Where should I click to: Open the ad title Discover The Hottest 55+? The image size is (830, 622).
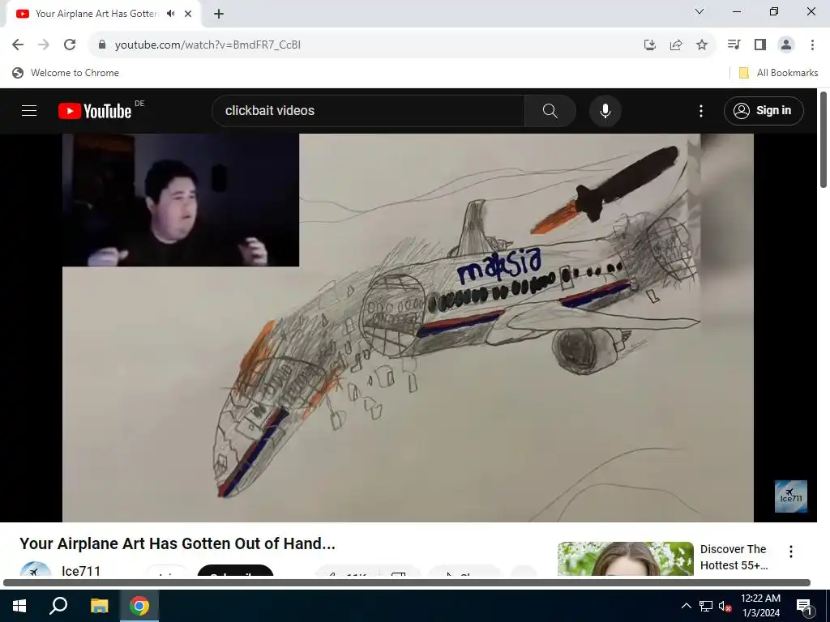pyautogui.click(x=734, y=557)
